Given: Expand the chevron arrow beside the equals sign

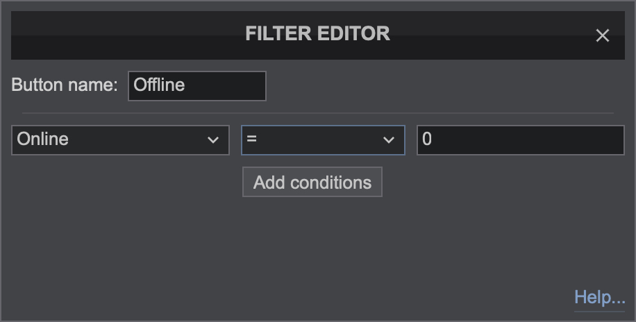Looking at the screenshot, I should click(x=389, y=140).
